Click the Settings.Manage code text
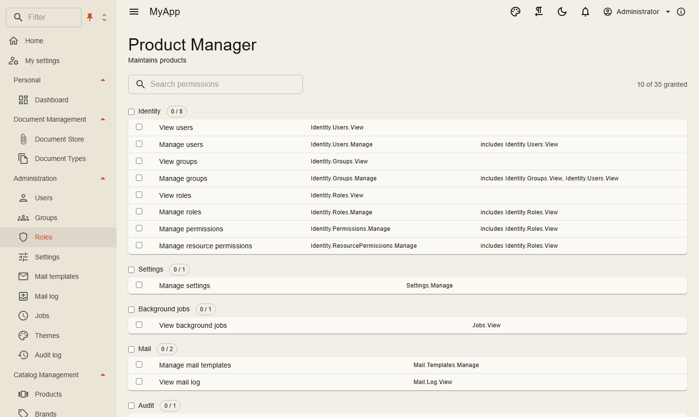 tap(430, 286)
